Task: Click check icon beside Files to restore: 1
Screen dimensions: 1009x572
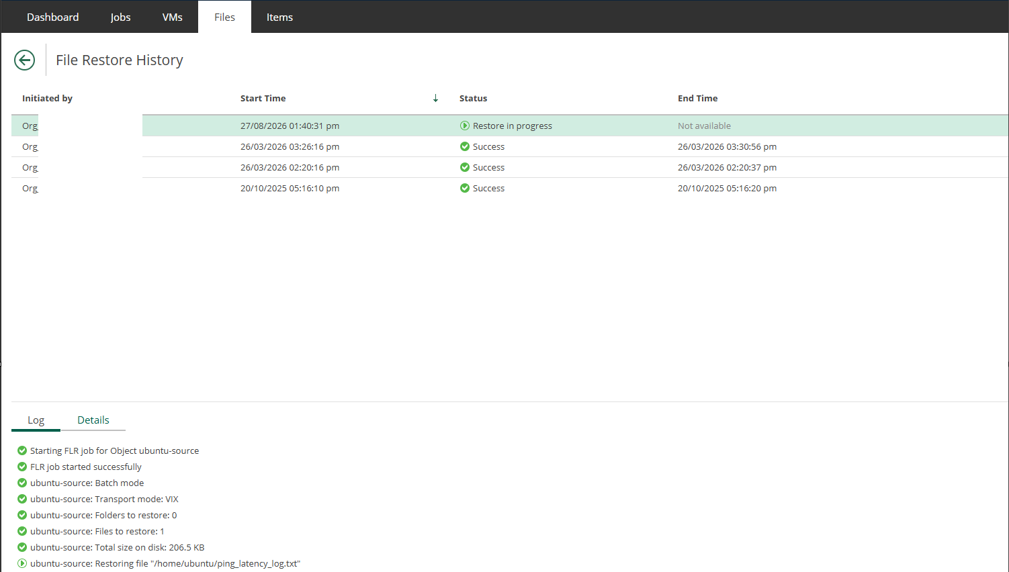Action: click(22, 531)
